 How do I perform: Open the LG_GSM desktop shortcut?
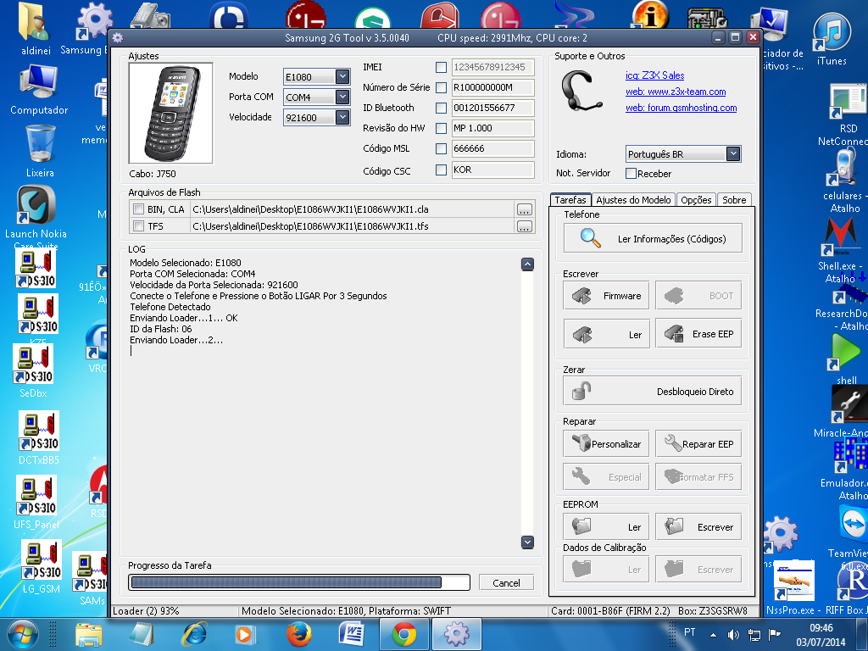click(x=42, y=567)
